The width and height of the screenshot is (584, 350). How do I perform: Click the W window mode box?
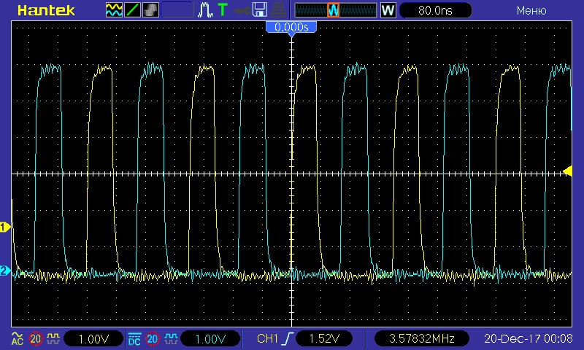(388, 10)
